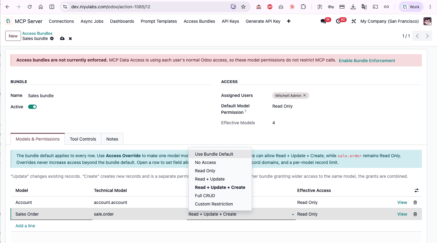437x243 pixels.
Task: Open the API Keys menu
Action: 230,21
